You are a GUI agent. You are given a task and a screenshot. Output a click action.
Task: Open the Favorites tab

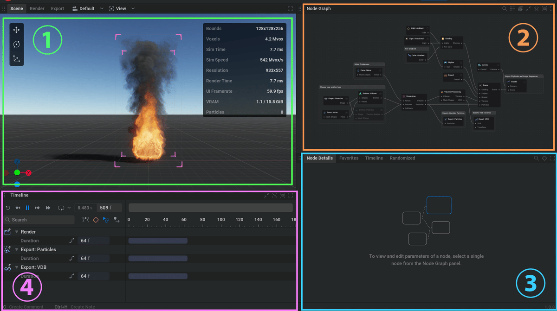tap(349, 158)
